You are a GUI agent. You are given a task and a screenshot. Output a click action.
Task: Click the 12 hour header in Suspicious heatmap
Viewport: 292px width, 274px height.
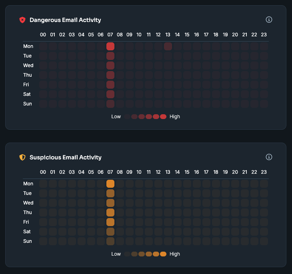(158, 172)
